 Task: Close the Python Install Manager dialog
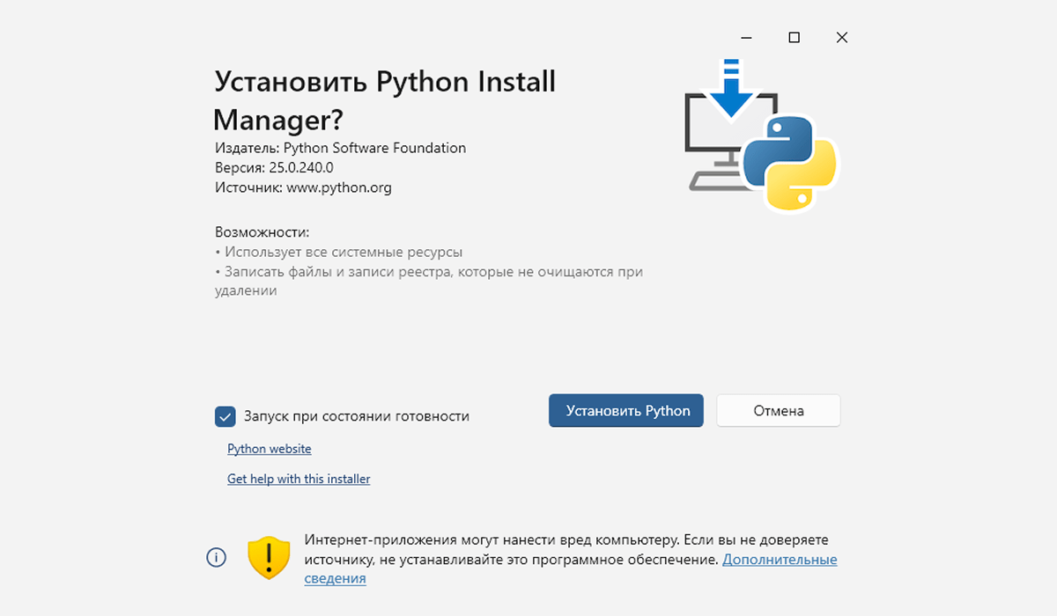[x=841, y=38]
